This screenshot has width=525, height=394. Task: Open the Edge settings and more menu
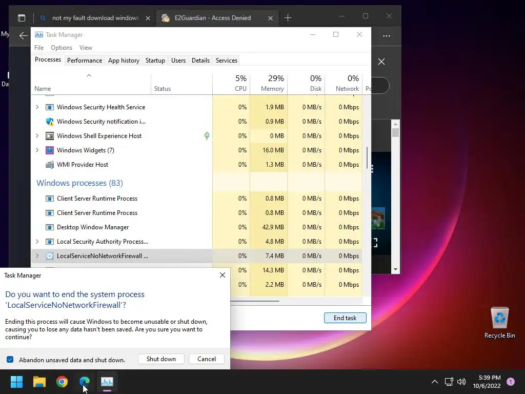[x=387, y=36]
